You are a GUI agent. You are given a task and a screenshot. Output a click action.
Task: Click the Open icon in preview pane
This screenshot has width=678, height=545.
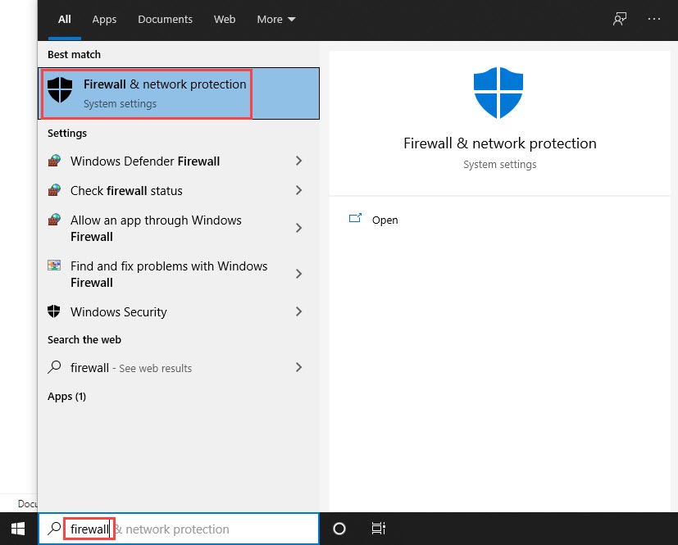click(355, 220)
